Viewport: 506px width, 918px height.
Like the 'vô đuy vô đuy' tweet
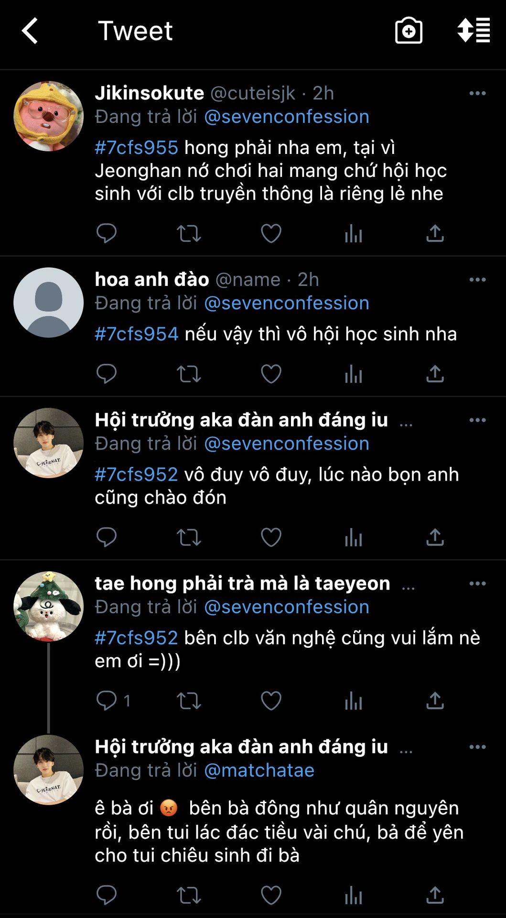(271, 537)
